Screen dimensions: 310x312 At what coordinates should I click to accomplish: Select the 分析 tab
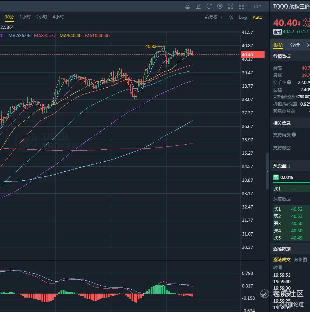tap(295, 45)
